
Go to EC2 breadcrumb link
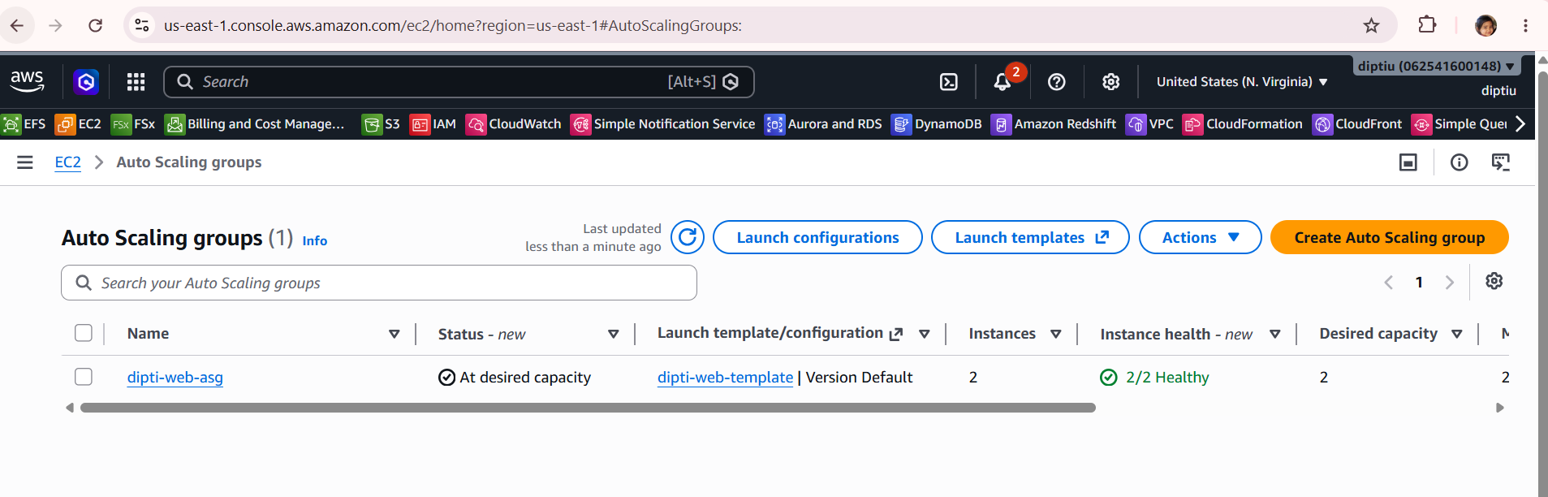point(68,162)
